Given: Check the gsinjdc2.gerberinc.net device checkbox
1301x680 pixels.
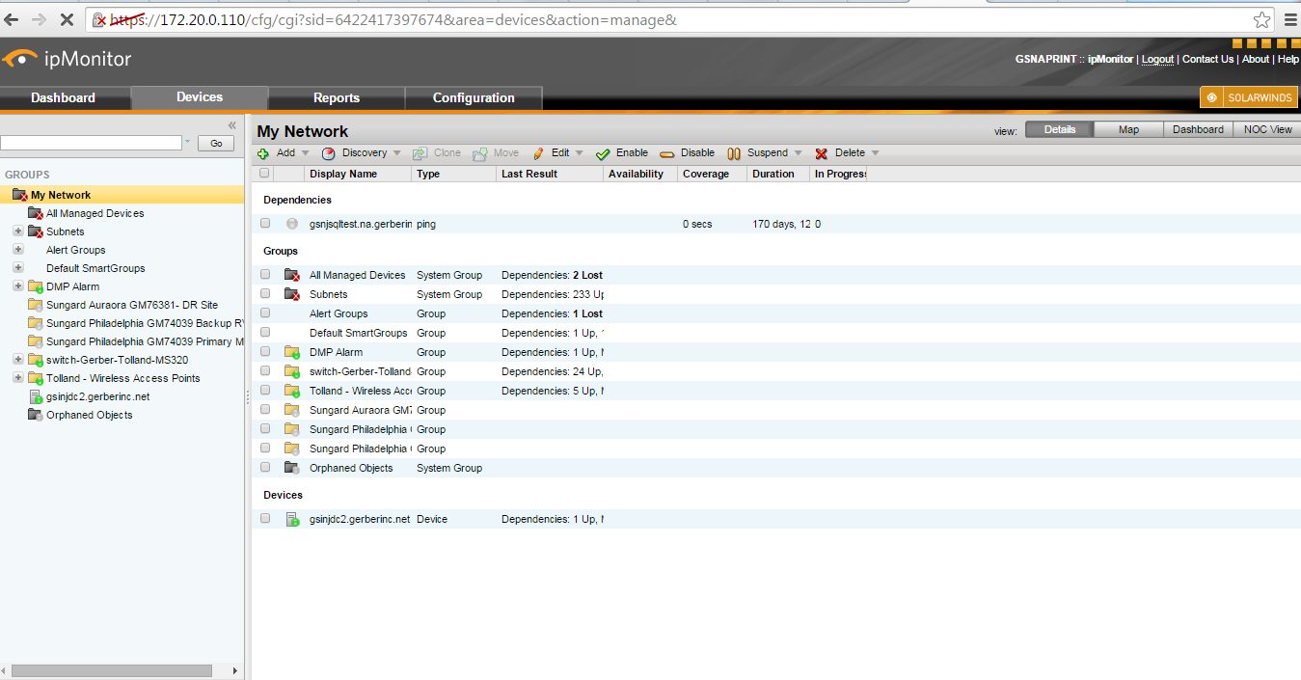Looking at the screenshot, I should pyautogui.click(x=265, y=519).
